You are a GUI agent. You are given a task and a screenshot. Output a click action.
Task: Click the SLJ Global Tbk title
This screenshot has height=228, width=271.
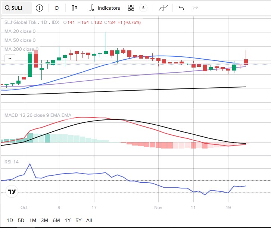tap(21, 22)
